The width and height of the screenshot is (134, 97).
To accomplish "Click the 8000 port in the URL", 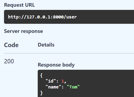I will (x=58, y=17).
